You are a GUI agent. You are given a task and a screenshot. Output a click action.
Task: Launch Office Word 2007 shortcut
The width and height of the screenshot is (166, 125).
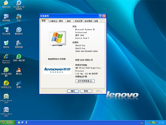[6, 110]
